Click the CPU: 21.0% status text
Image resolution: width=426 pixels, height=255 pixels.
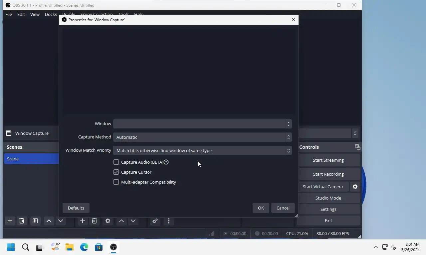click(297, 233)
